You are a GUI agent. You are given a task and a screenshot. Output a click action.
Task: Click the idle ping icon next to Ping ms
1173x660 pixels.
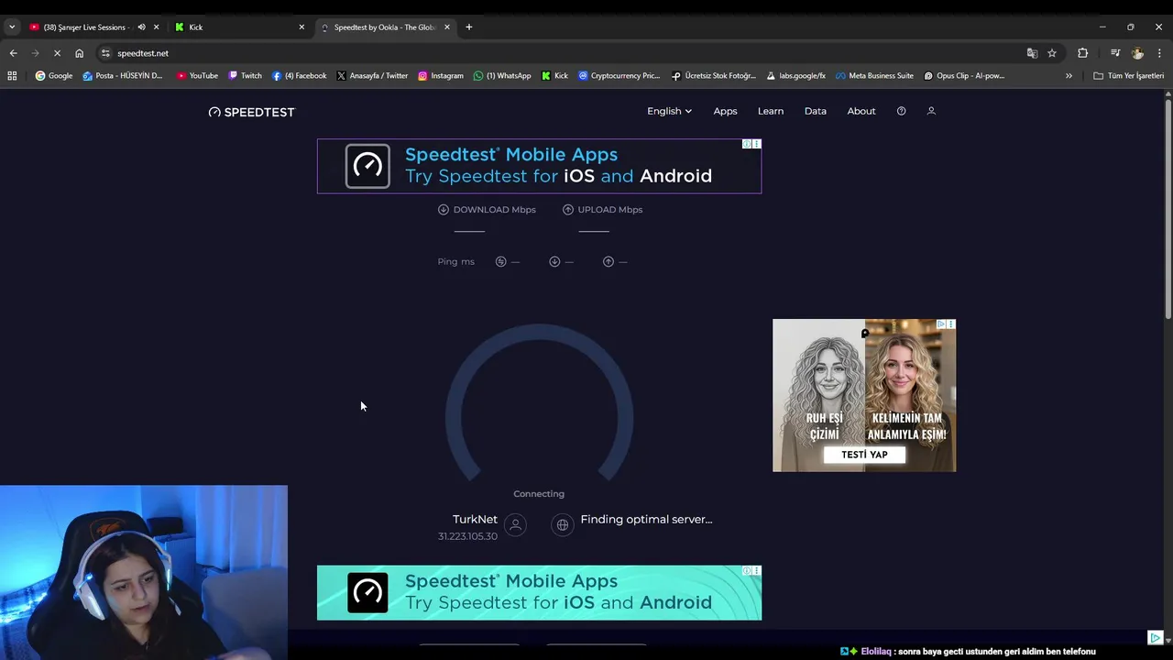500,261
